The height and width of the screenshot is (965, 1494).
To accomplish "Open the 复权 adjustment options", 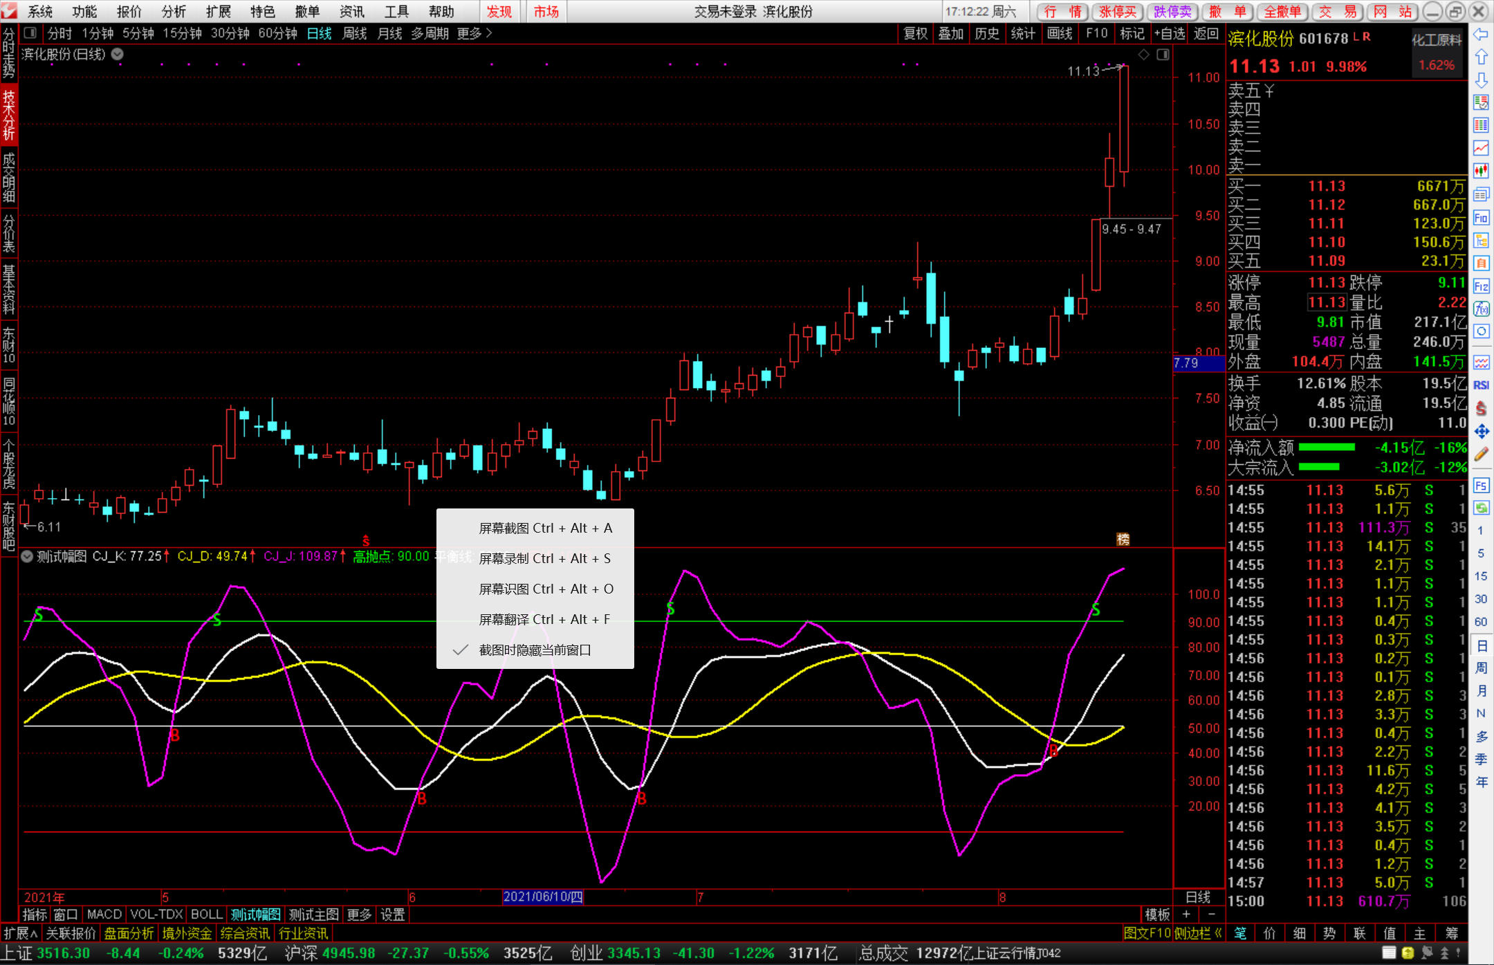I will point(916,33).
